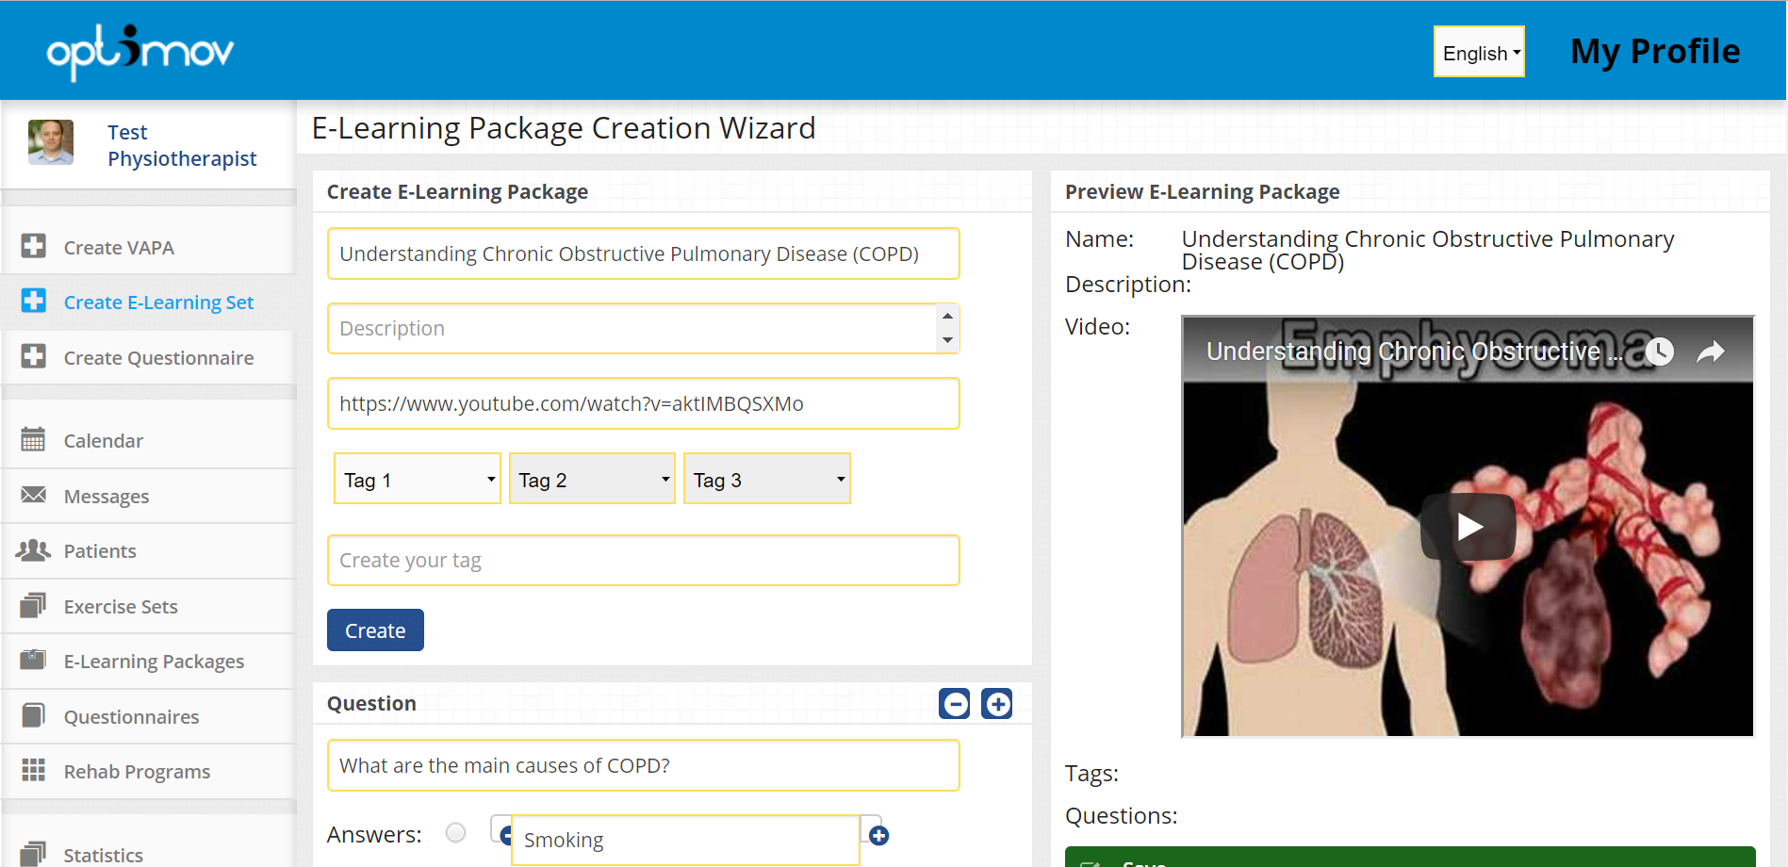The image size is (1788, 867).
Task: Click the green Save button
Action: 1410,858
